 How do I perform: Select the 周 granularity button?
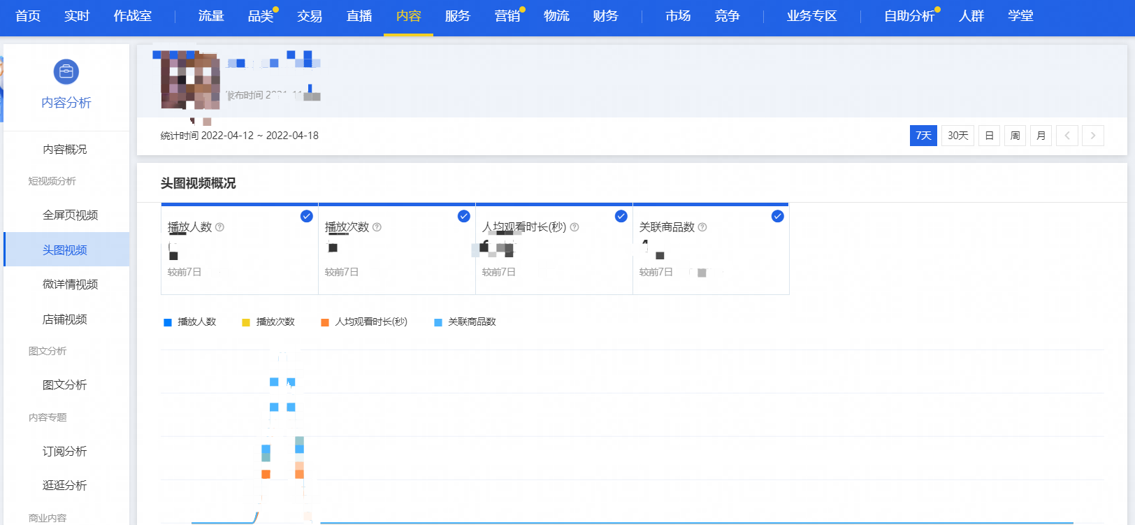coord(1015,136)
